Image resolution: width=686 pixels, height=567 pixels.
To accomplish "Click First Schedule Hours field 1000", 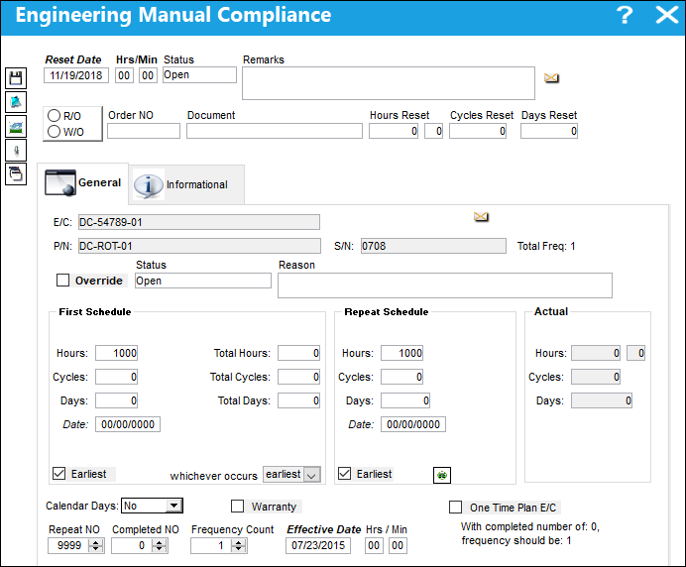I will point(116,353).
